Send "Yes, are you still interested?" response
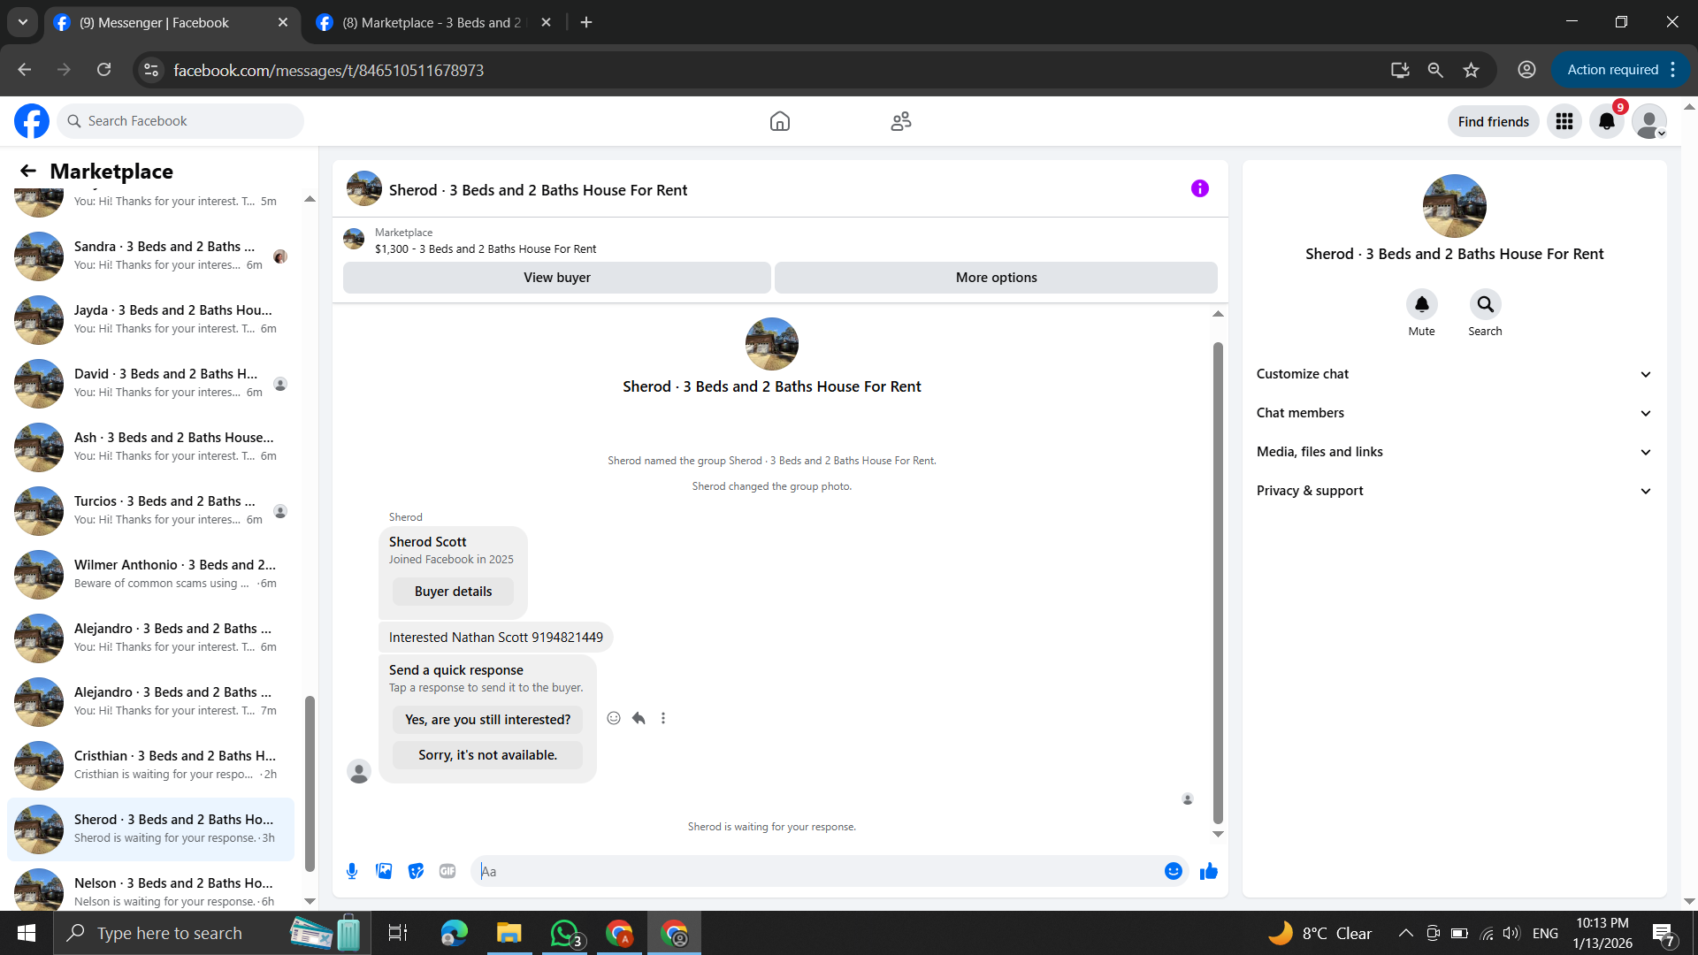1698x955 pixels. 487,720
